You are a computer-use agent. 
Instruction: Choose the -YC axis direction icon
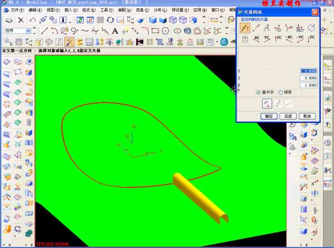(300, 39)
